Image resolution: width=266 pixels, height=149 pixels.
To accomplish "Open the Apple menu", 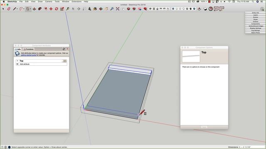I will (4, 2).
